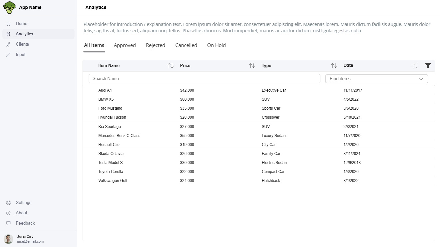This screenshot has width=440, height=247.
Task: Sort table by Item Name
Action: point(171,66)
